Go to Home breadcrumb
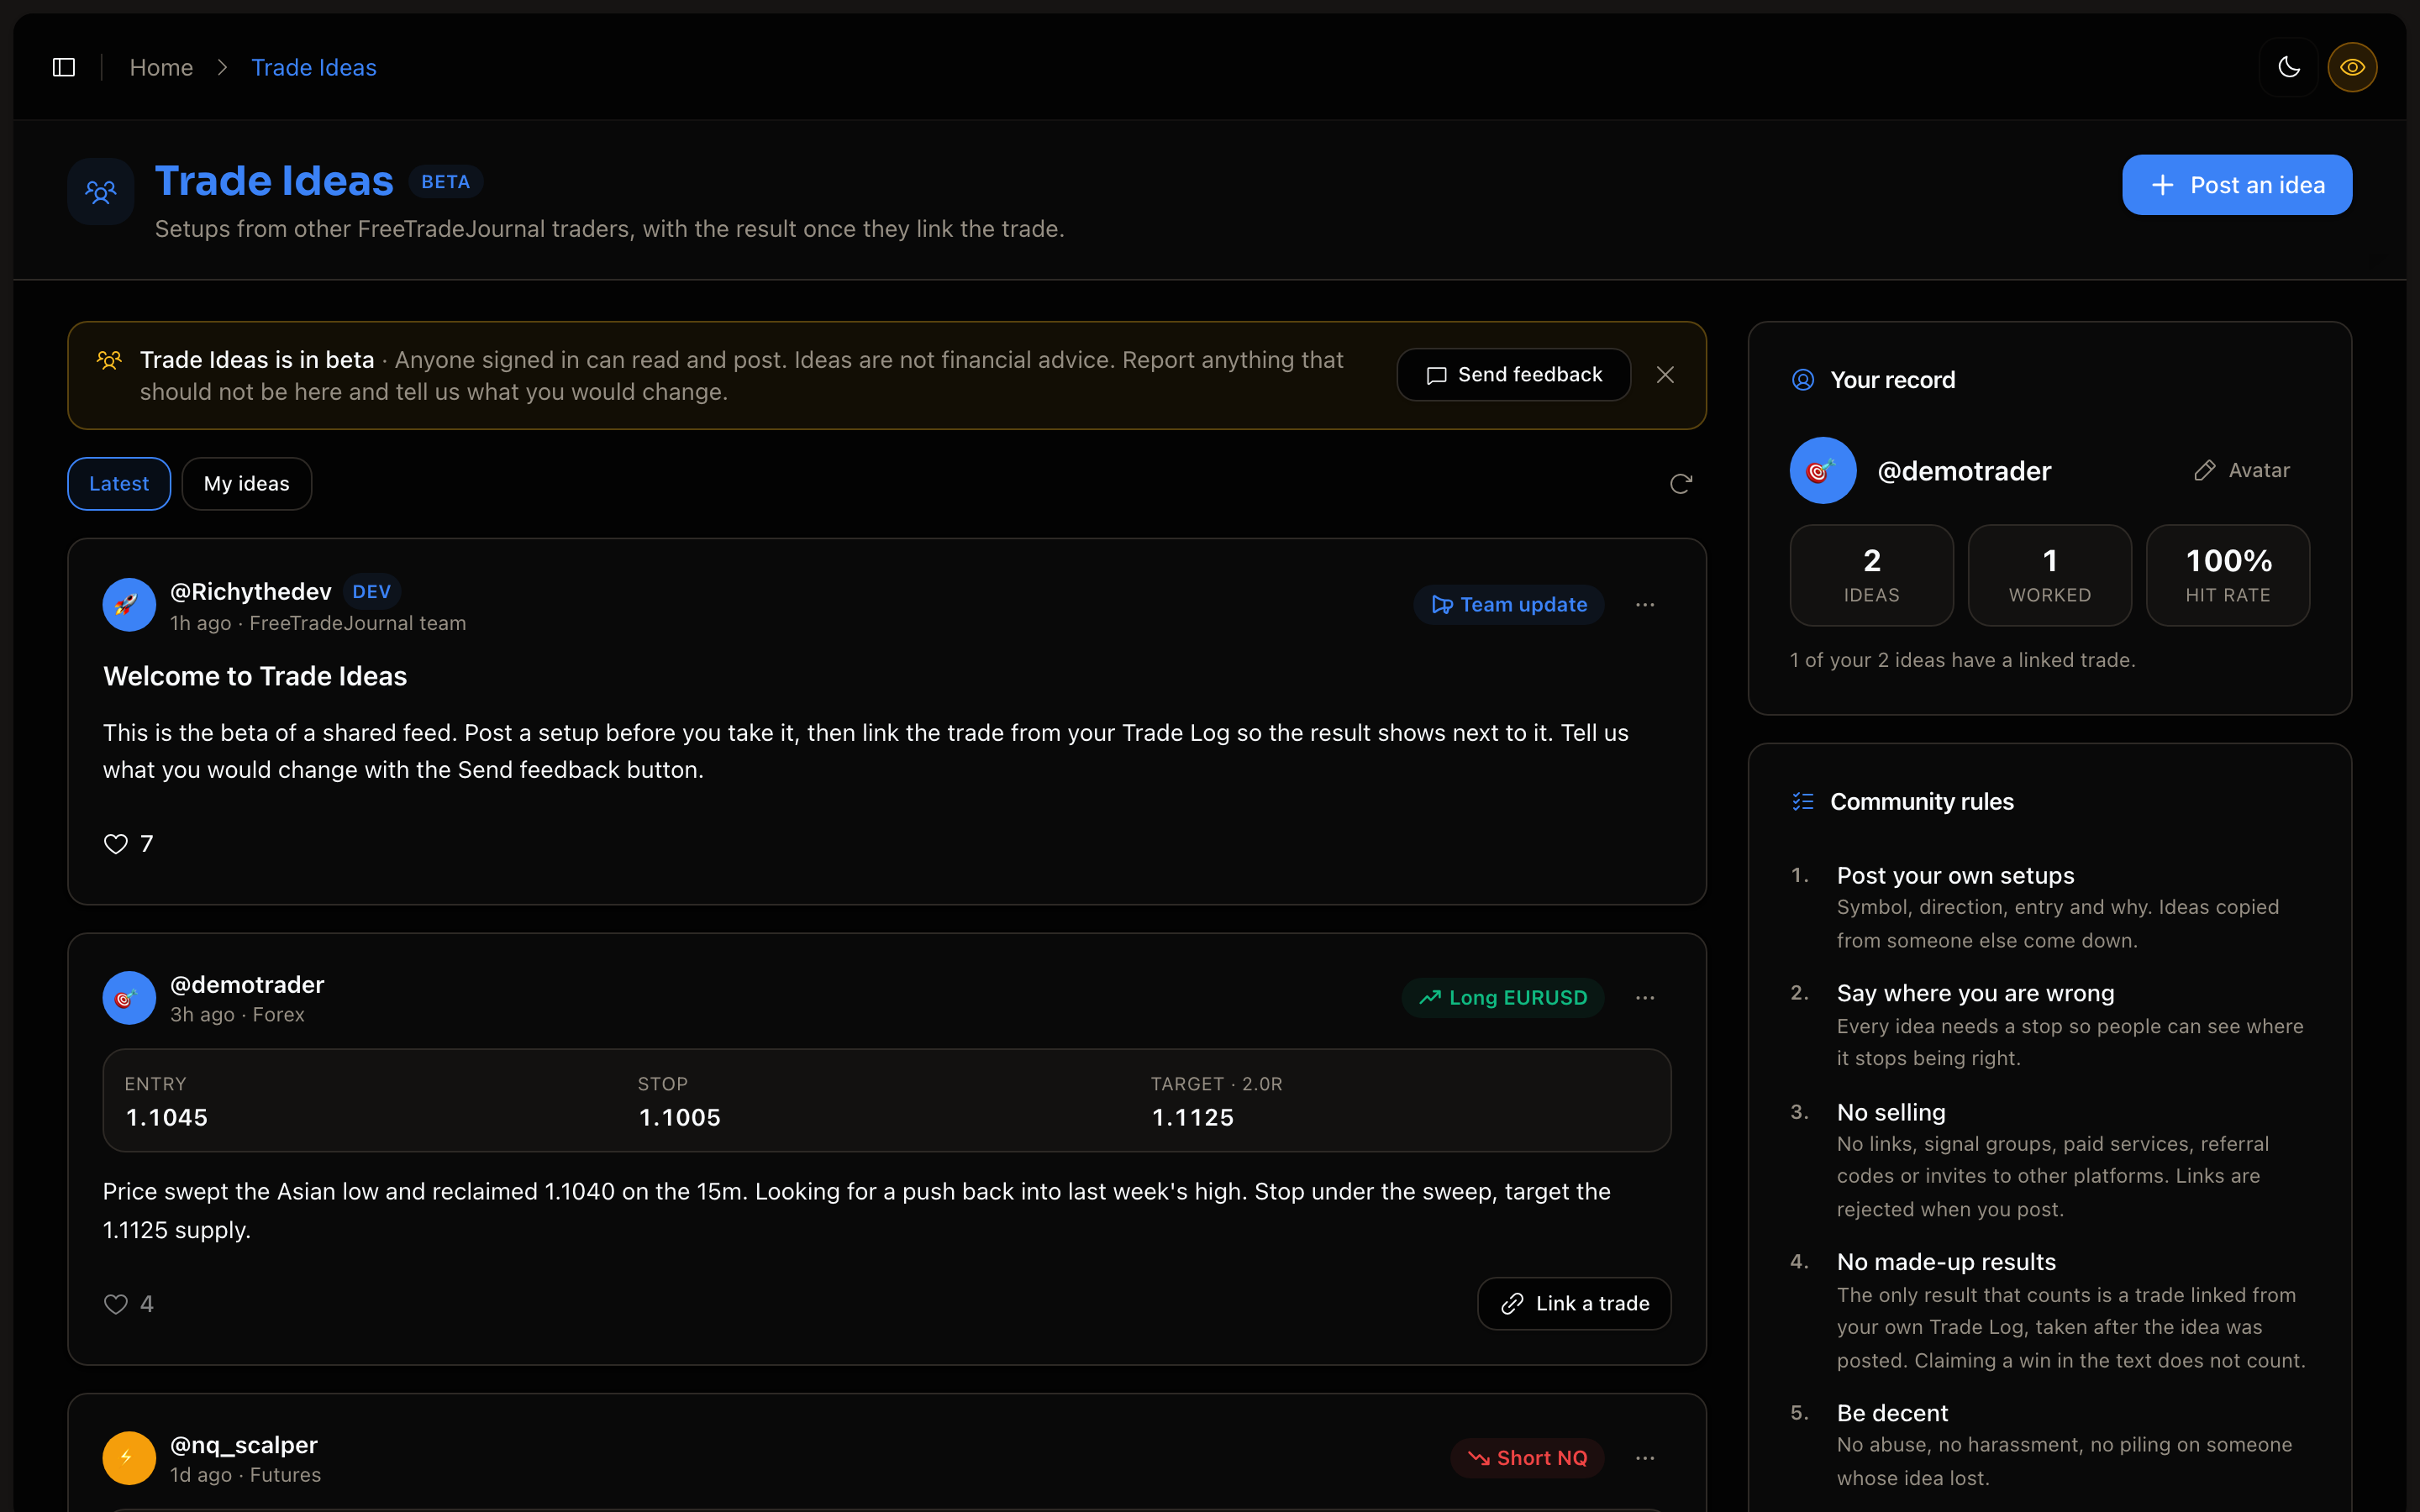Viewport: 2420px width, 1512px height. (161, 67)
